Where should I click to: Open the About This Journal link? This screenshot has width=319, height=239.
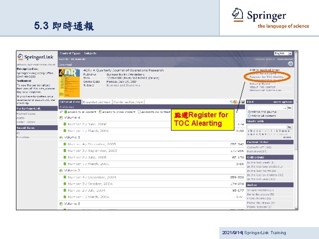pyautogui.click(x=262, y=87)
